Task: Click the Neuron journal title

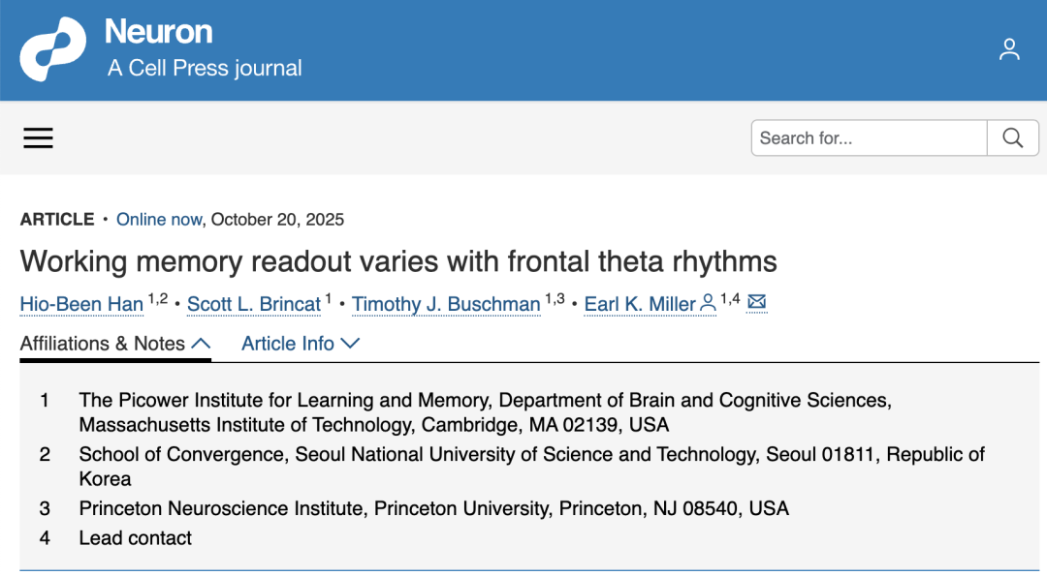Action: coord(159,31)
